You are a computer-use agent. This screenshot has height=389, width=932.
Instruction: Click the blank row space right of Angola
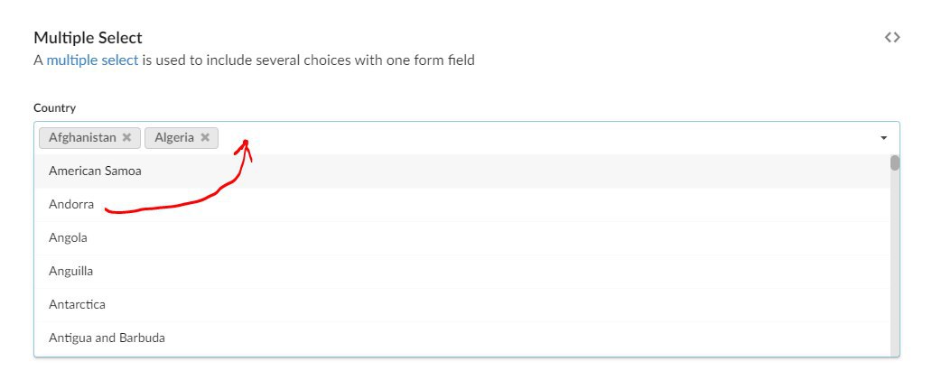coord(488,237)
